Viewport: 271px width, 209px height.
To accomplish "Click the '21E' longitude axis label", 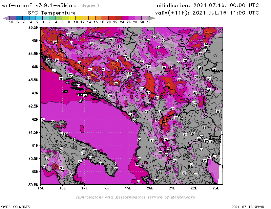I will click(172, 188).
